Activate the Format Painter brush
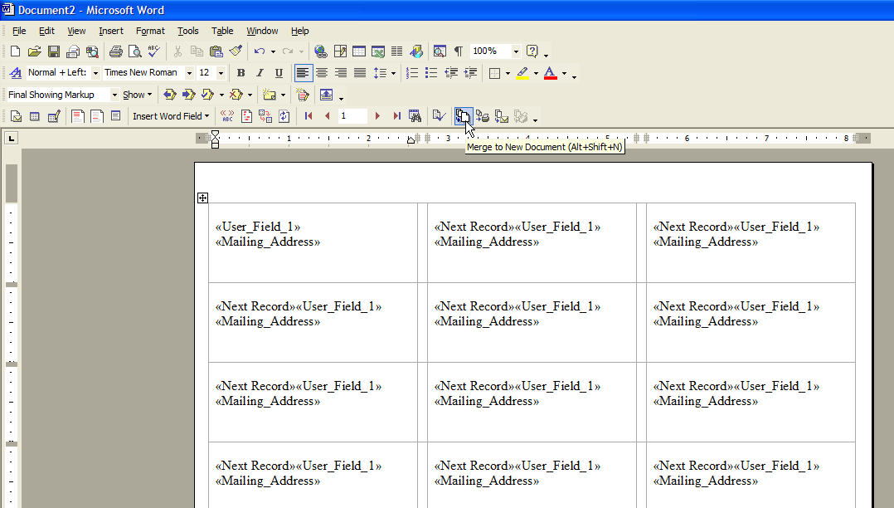The image size is (894, 508). [236, 51]
